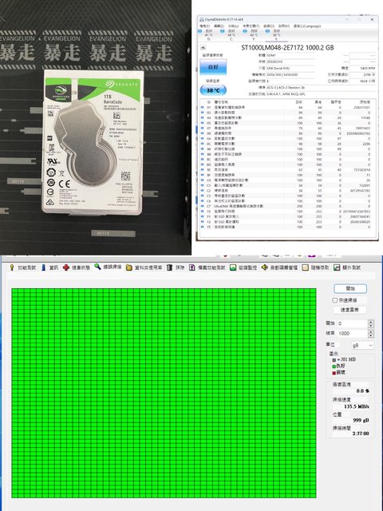Select drive E: status icon, underlined
The height and width of the screenshot is (511, 383).
[x=268, y=31]
